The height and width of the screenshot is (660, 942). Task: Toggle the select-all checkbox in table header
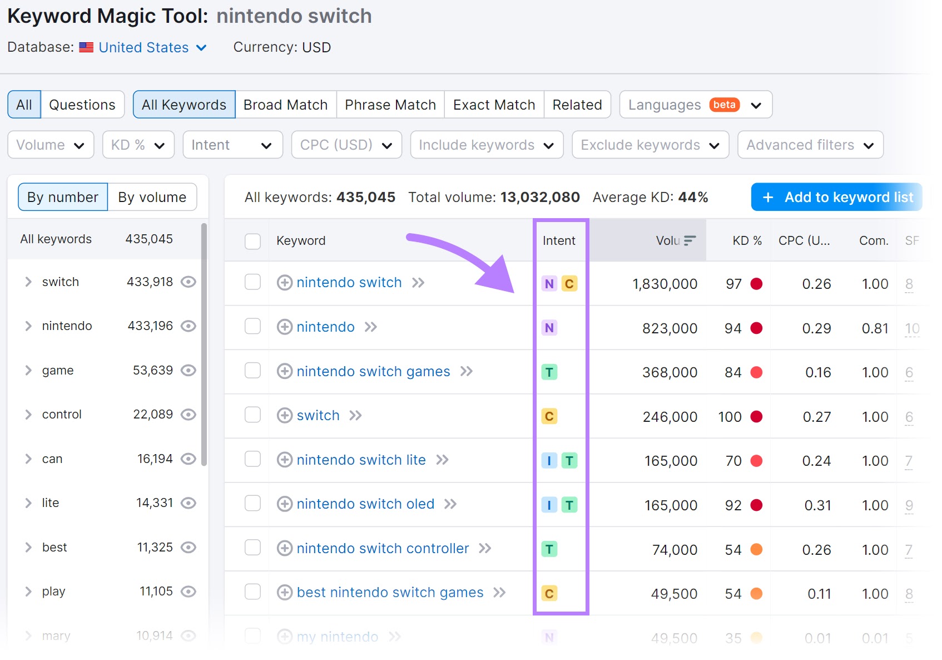253,242
